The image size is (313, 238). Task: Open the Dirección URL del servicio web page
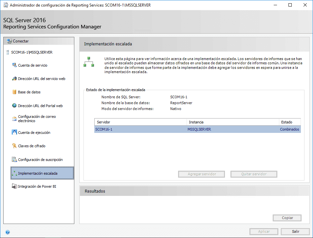tap(42, 79)
